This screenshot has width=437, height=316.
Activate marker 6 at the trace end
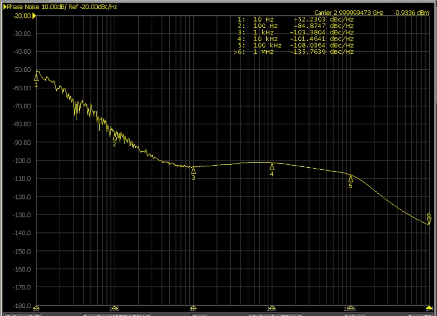tap(429, 221)
